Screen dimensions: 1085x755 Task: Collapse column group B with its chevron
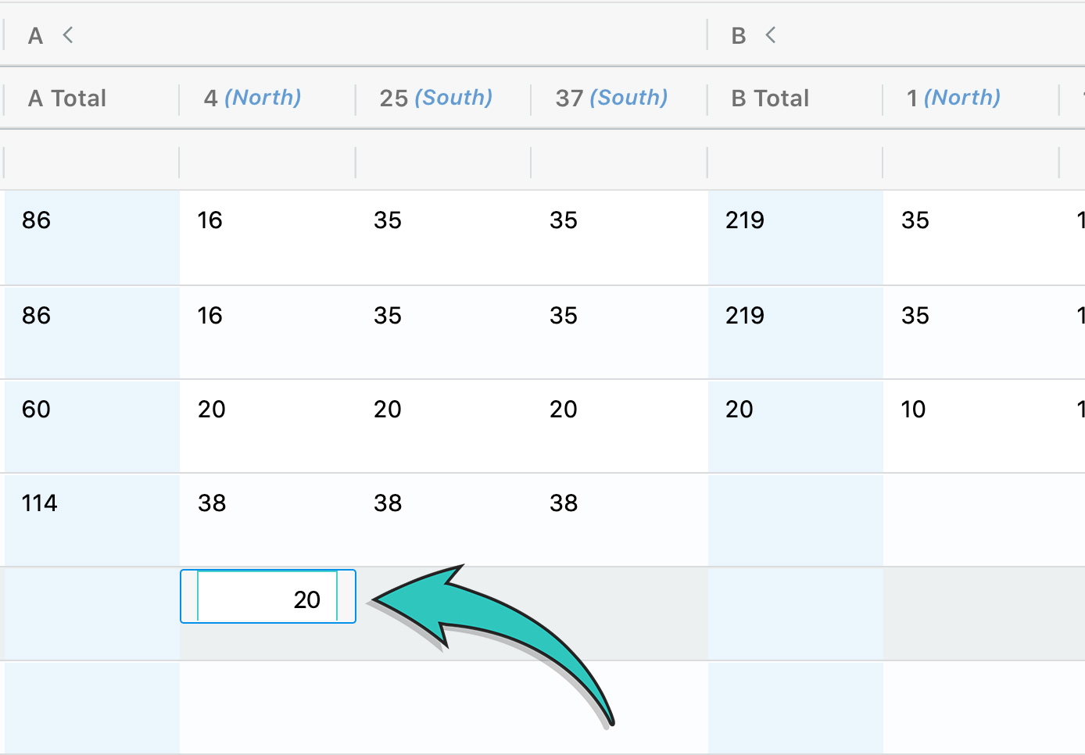[x=771, y=35]
